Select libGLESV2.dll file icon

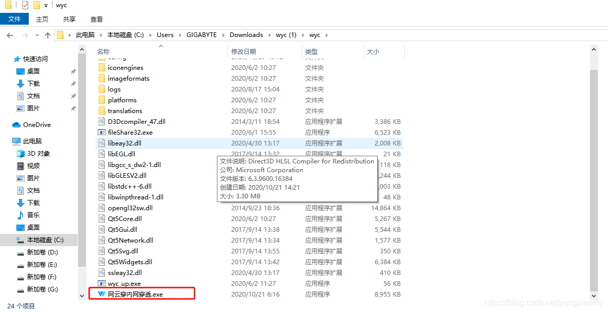[x=102, y=176]
